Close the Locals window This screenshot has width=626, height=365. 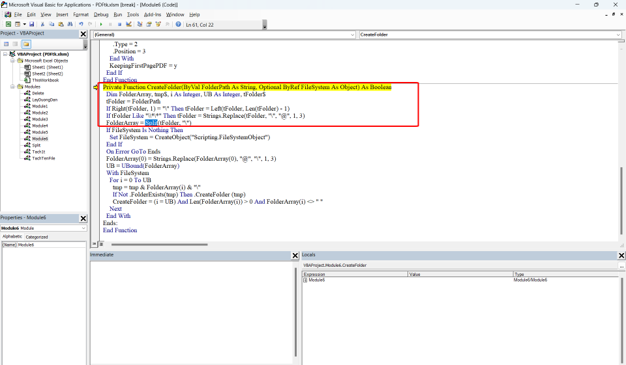(621, 256)
